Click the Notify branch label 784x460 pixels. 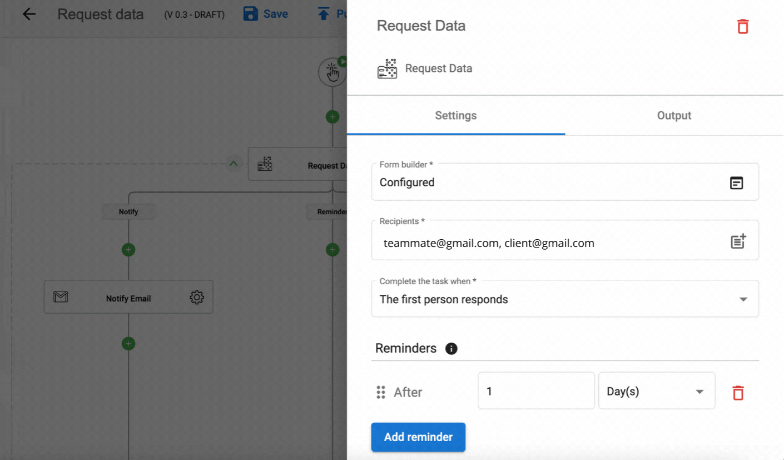click(x=128, y=212)
